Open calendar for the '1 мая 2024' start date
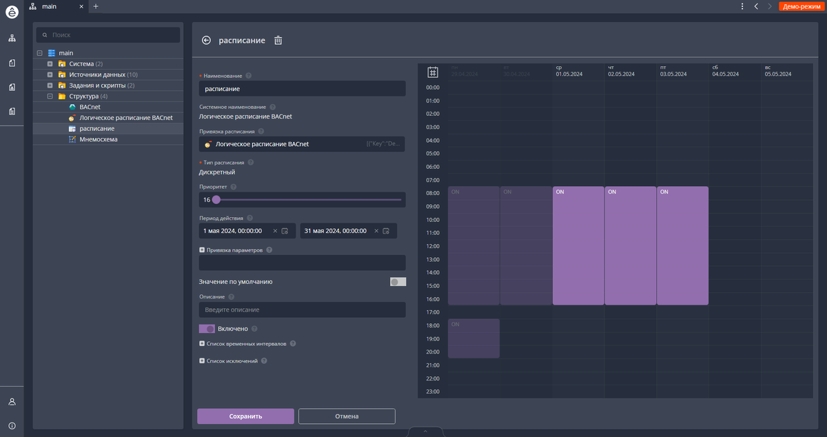827x437 pixels. (285, 231)
